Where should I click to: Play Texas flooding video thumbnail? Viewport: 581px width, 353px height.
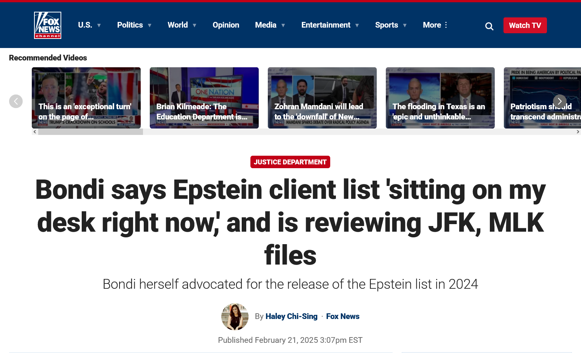coord(440,98)
